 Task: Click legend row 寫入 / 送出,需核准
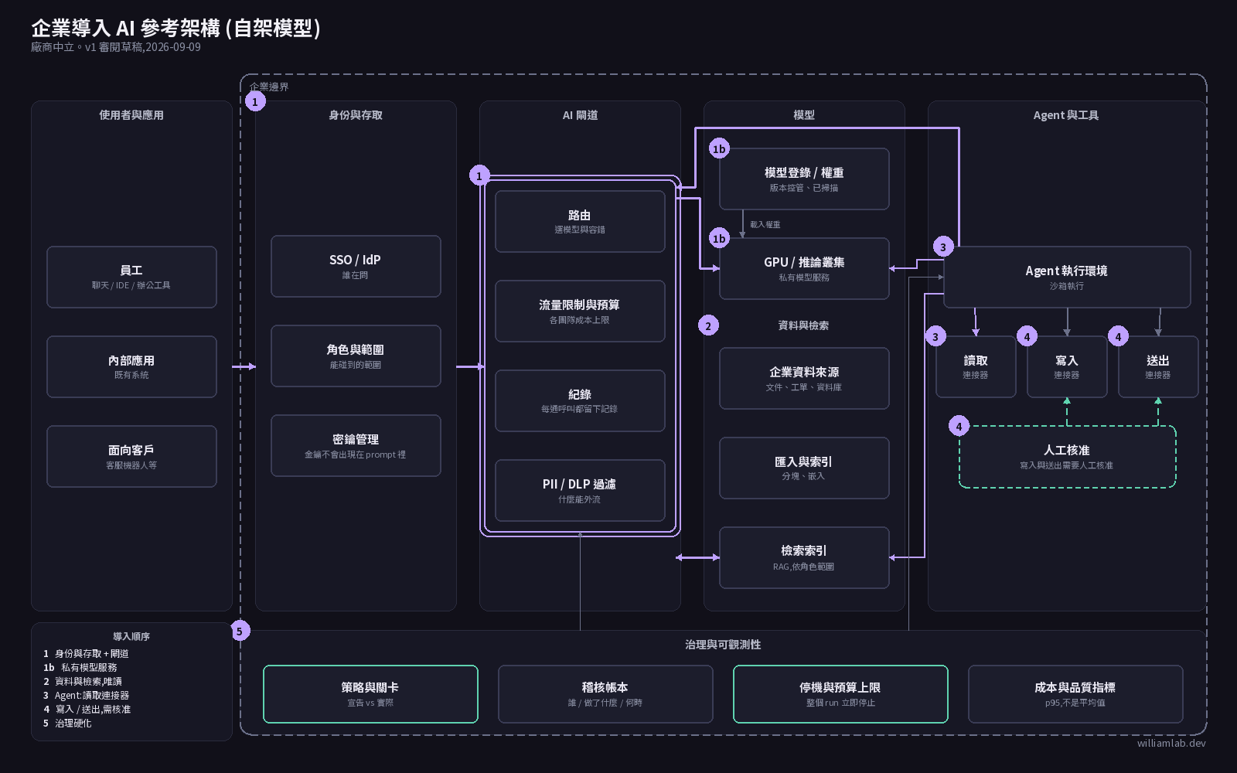[x=87, y=709]
